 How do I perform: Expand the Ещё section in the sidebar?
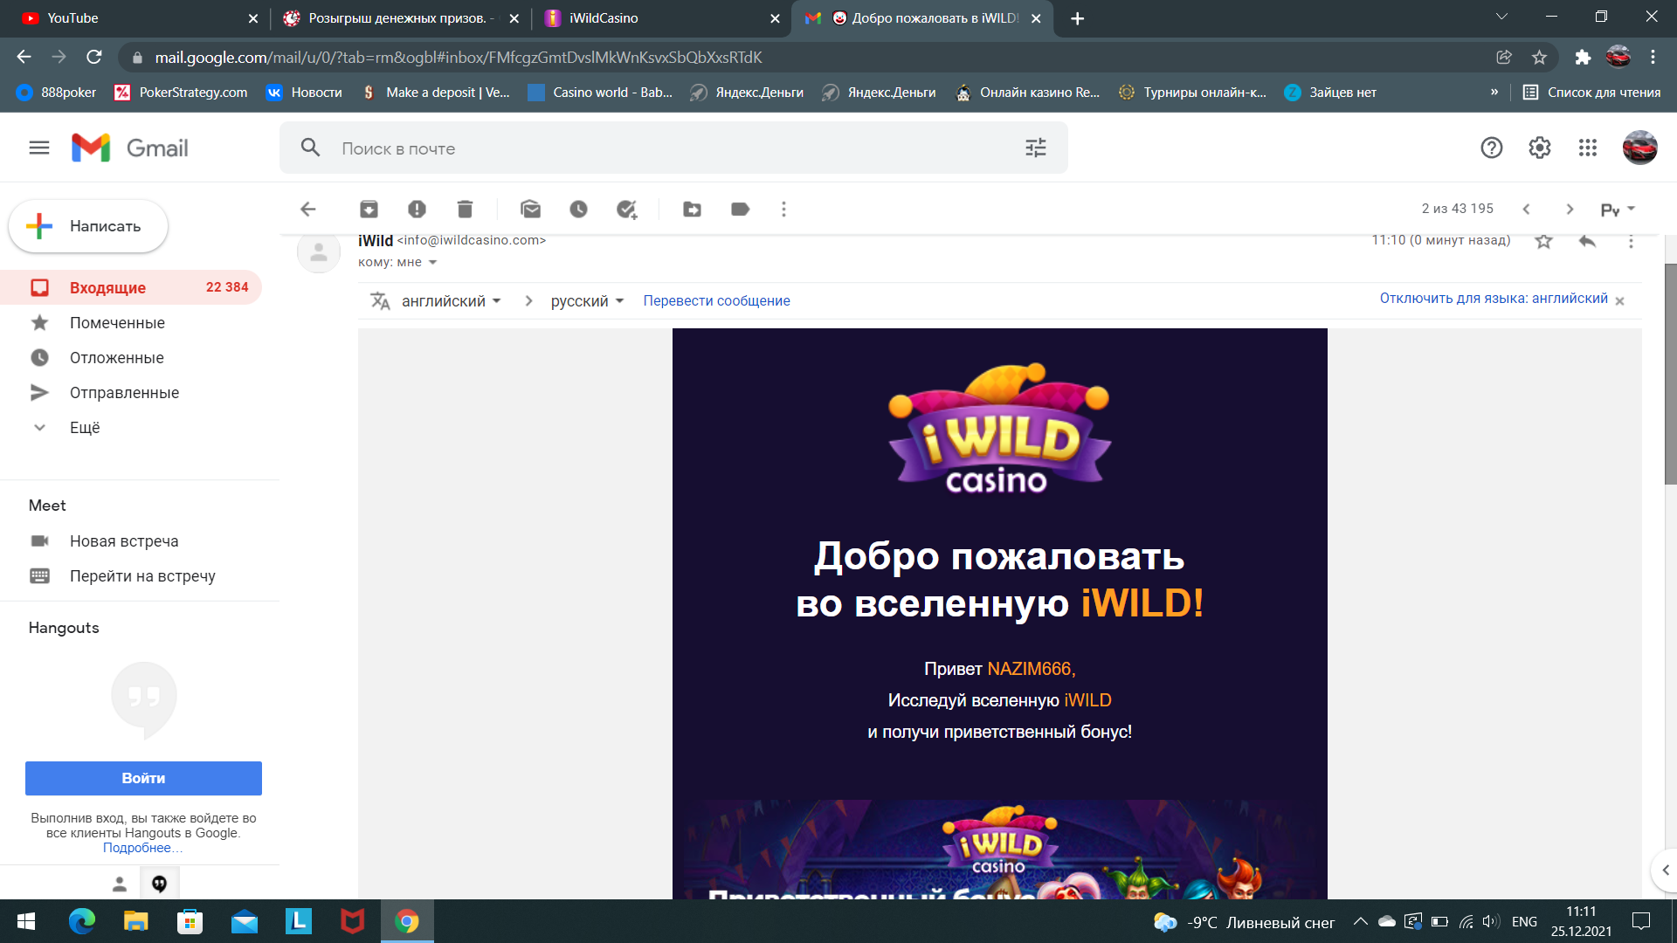tap(85, 428)
